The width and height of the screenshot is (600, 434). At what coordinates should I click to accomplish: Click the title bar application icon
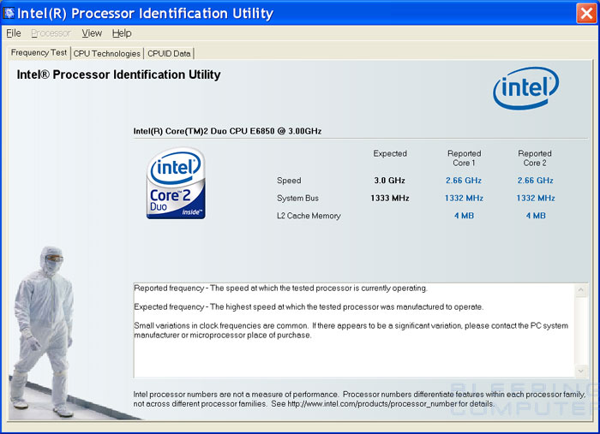[9, 13]
